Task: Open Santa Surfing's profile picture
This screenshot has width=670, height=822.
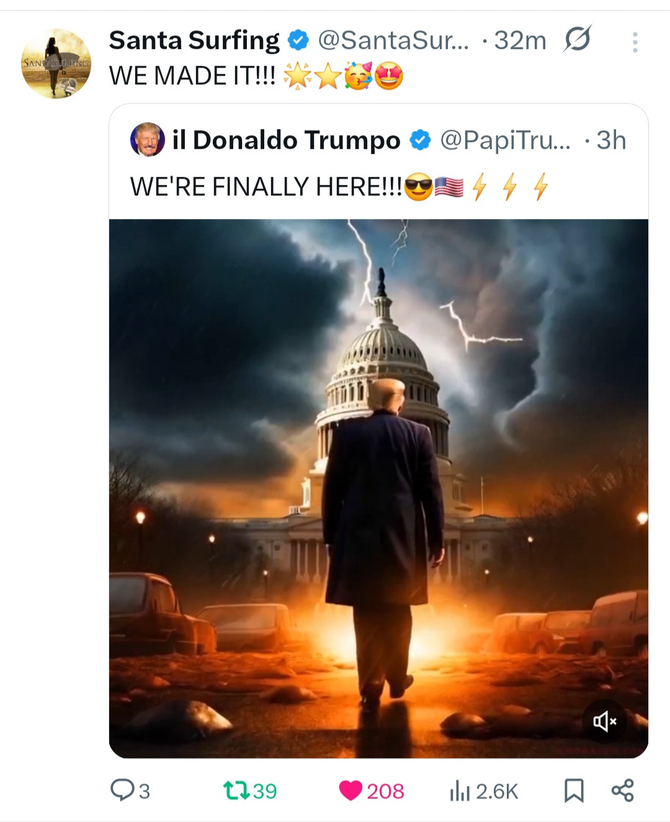Action: click(x=56, y=63)
